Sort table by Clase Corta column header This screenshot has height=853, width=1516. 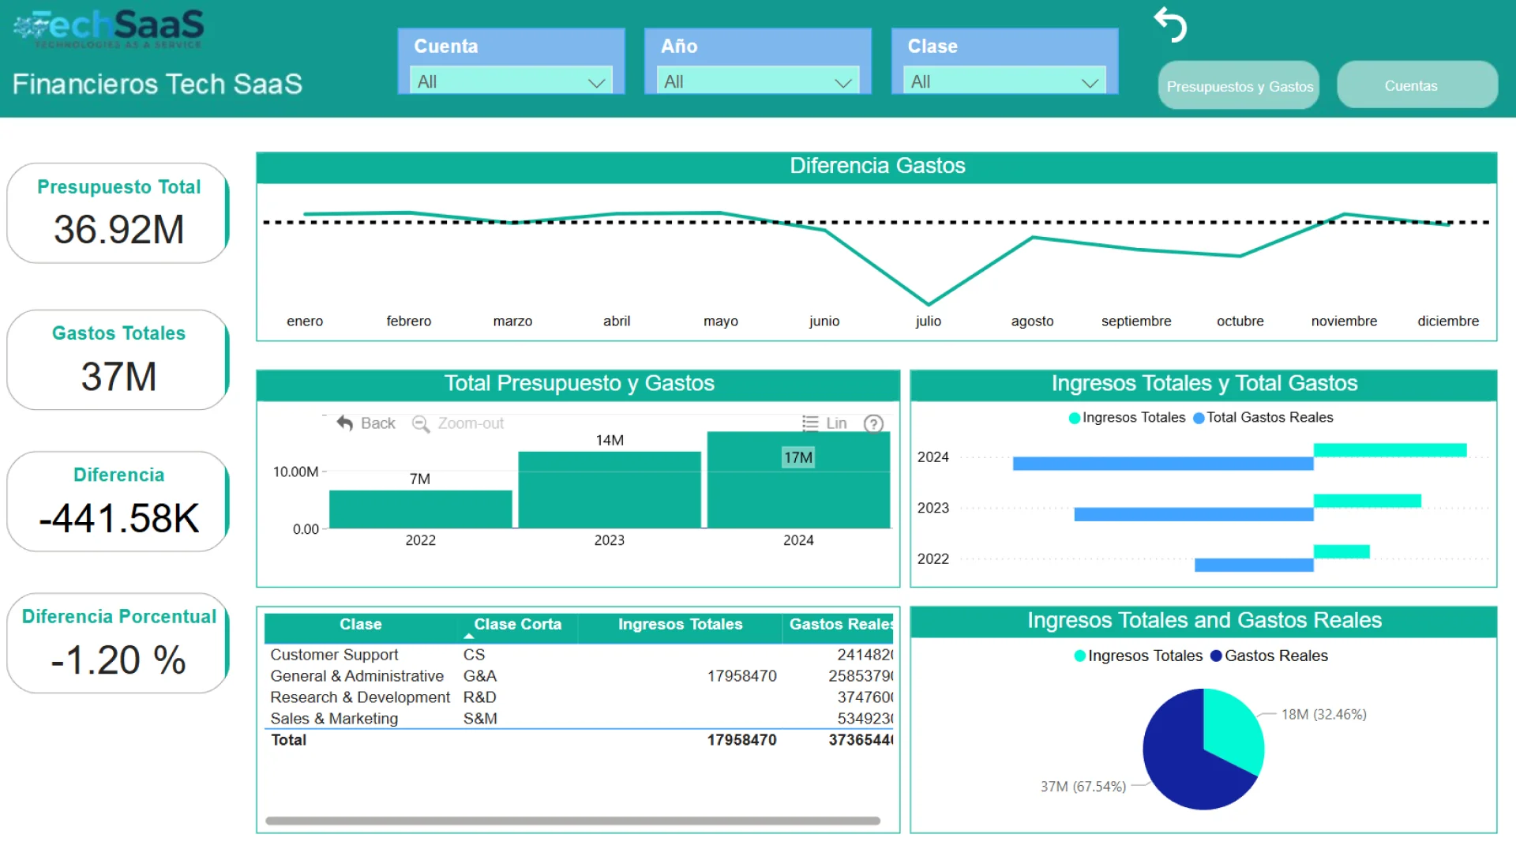(x=517, y=625)
